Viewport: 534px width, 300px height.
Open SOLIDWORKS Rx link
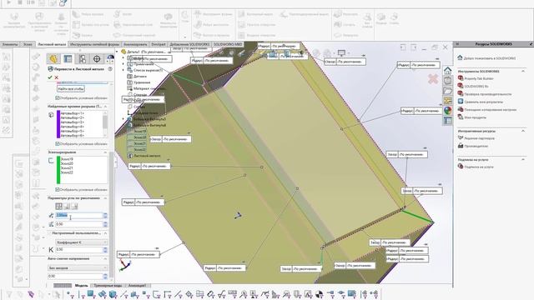[x=476, y=87]
